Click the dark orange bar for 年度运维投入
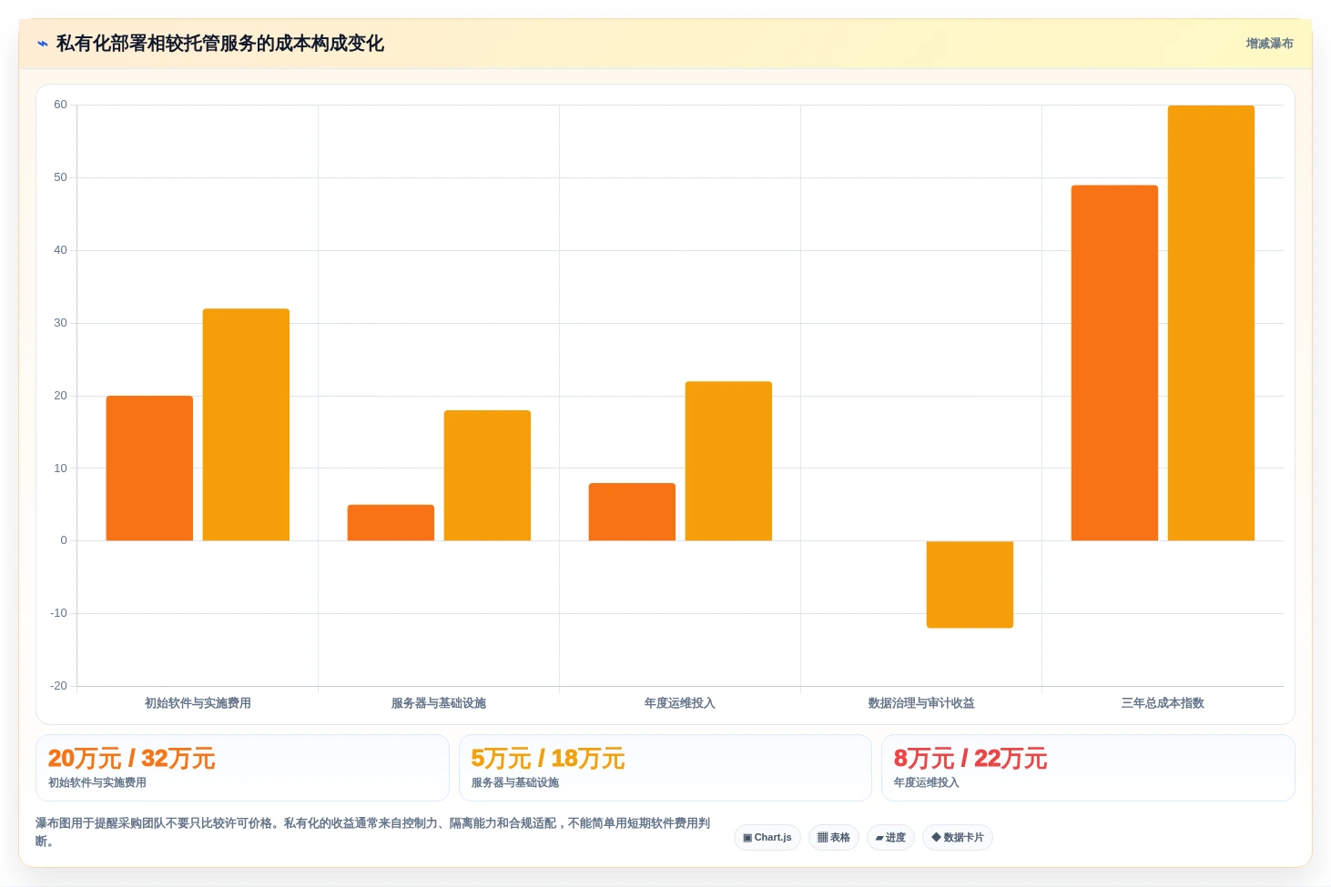The image size is (1331, 887). pyautogui.click(x=632, y=512)
